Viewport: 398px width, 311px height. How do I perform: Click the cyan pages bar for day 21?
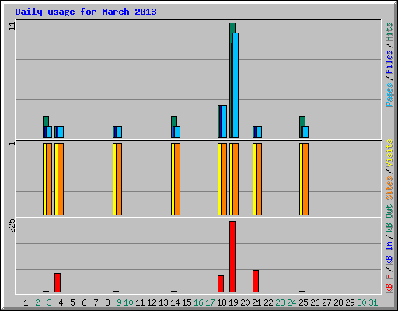click(259, 132)
